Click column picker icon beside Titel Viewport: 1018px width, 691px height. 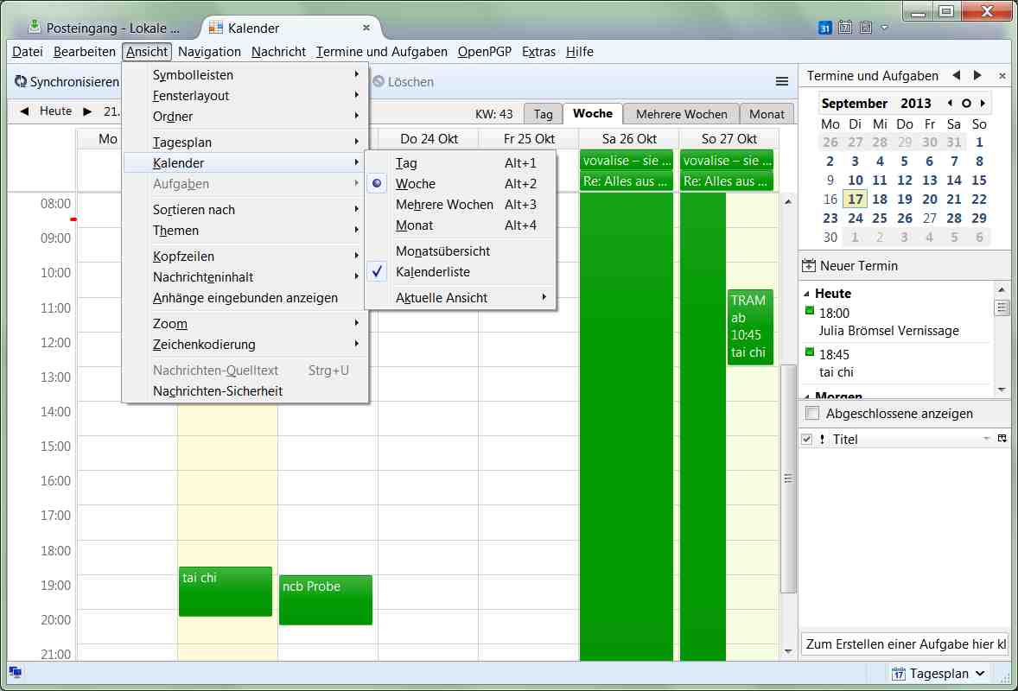(x=1002, y=439)
